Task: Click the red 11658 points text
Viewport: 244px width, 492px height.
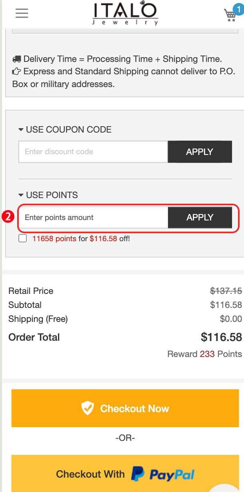Action: 54,239
